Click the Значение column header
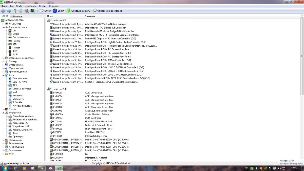Viewport: 304px width, 171px height. [x=121, y=16]
